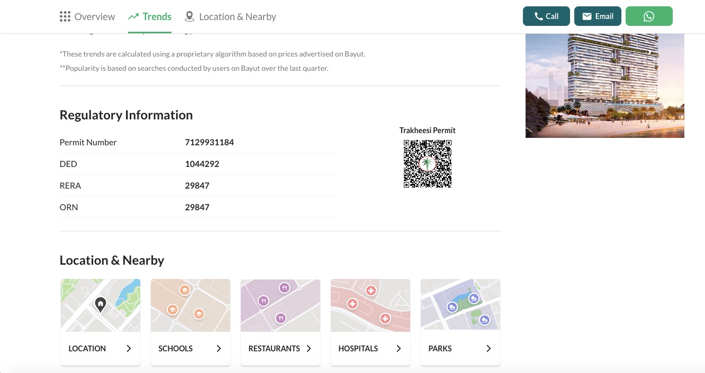Image resolution: width=705 pixels, height=373 pixels.
Task: Click the envelope icon in the Email button
Action: [x=587, y=16]
